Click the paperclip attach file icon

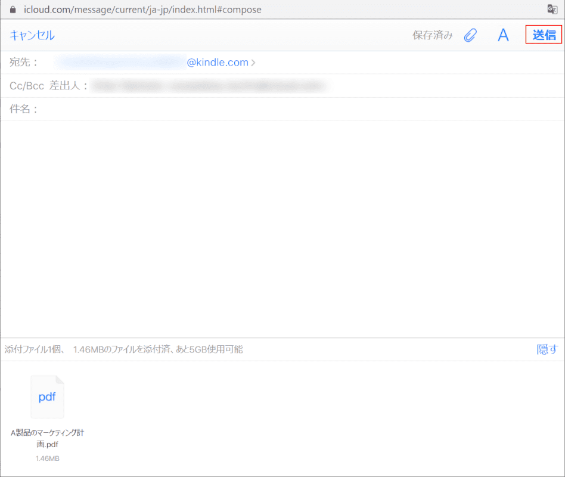click(x=470, y=35)
